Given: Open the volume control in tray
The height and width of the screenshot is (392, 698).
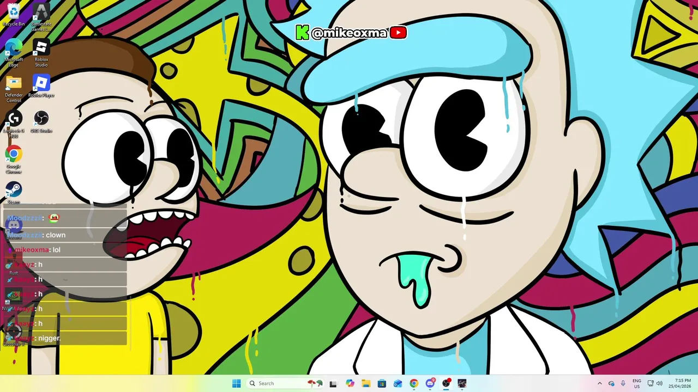Looking at the screenshot, I should [659, 383].
